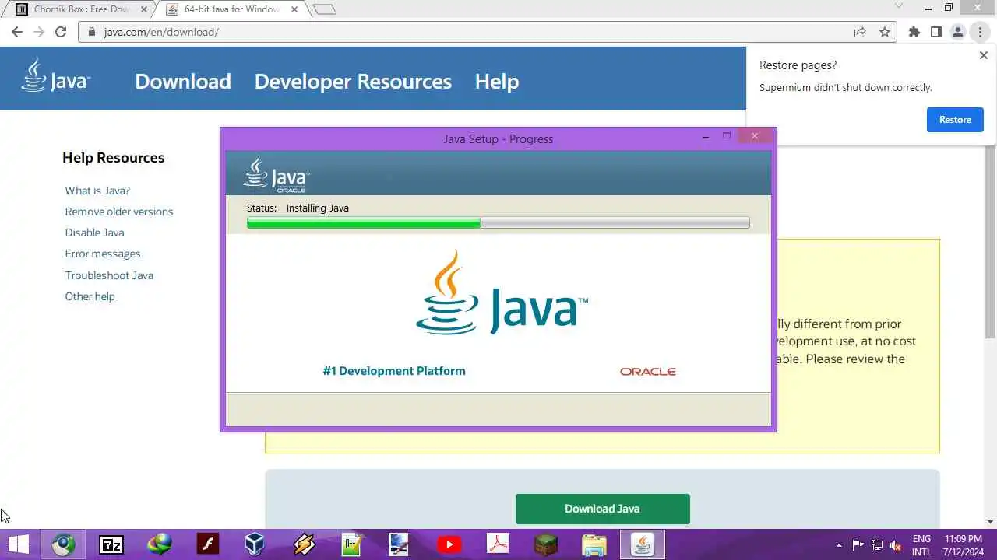Dismiss the Restore pages popup
Screen dimensions: 997x560
983,56
